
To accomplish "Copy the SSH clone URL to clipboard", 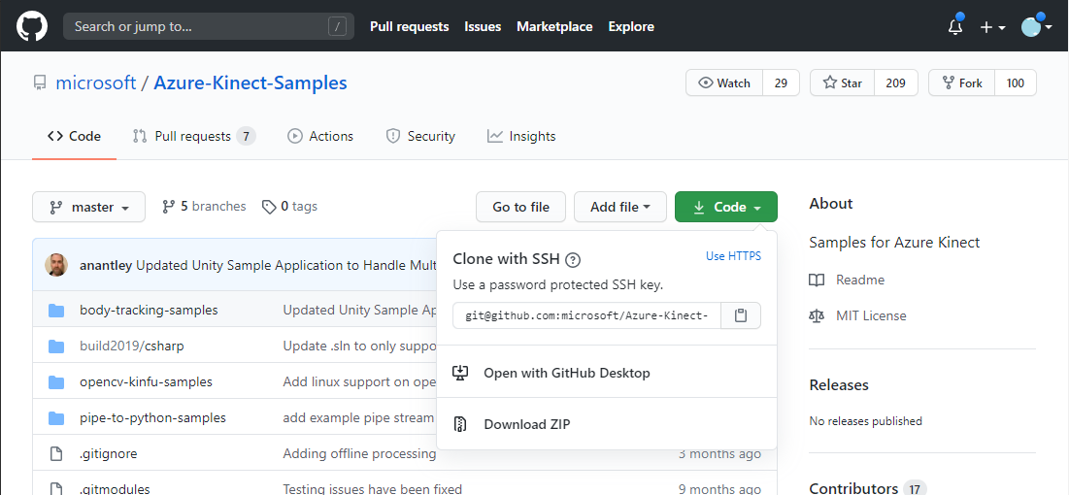I will pyautogui.click(x=741, y=315).
